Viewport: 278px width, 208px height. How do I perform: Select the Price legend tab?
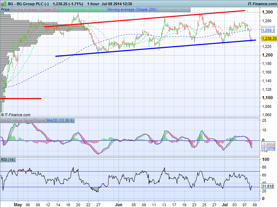pyautogui.click(x=5, y=10)
